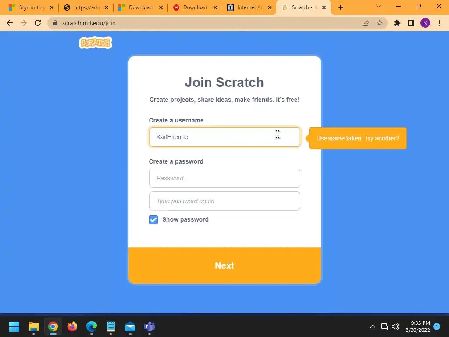Open the K profile avatar menu
This screenshot has width=449, height=337.
point(425,23)
